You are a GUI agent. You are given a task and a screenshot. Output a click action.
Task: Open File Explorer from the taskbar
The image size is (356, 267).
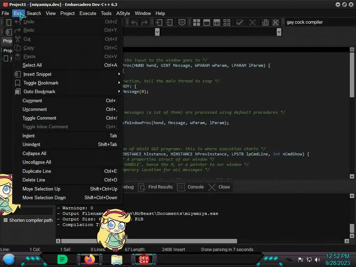pos(117,259)
